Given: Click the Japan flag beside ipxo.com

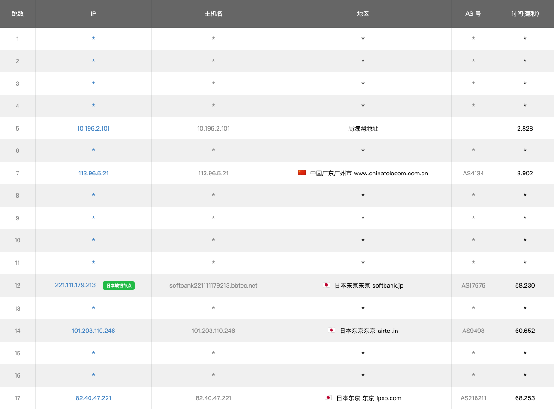Looking at the screenshot, I should tap(328, 398).
